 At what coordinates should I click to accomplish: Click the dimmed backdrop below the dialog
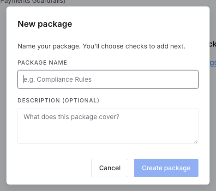pos(108,188)
